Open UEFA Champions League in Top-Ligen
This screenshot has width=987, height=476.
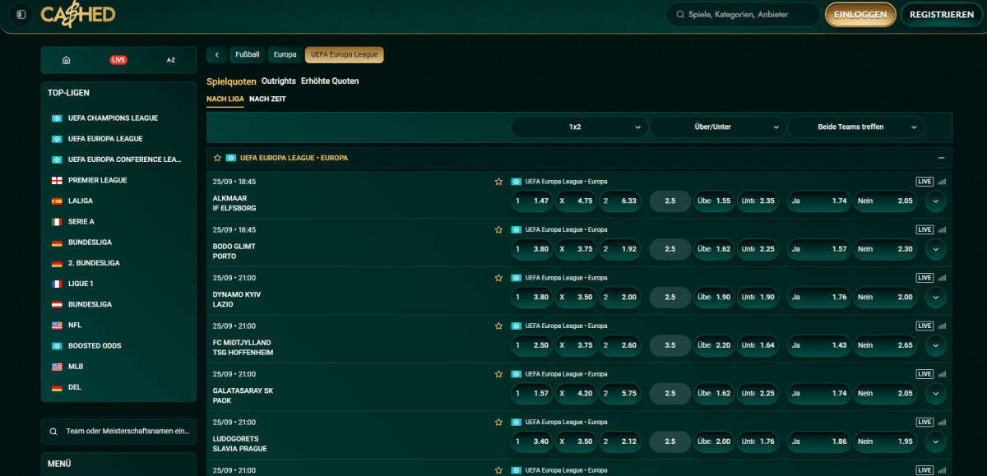[x=113, y=118]
